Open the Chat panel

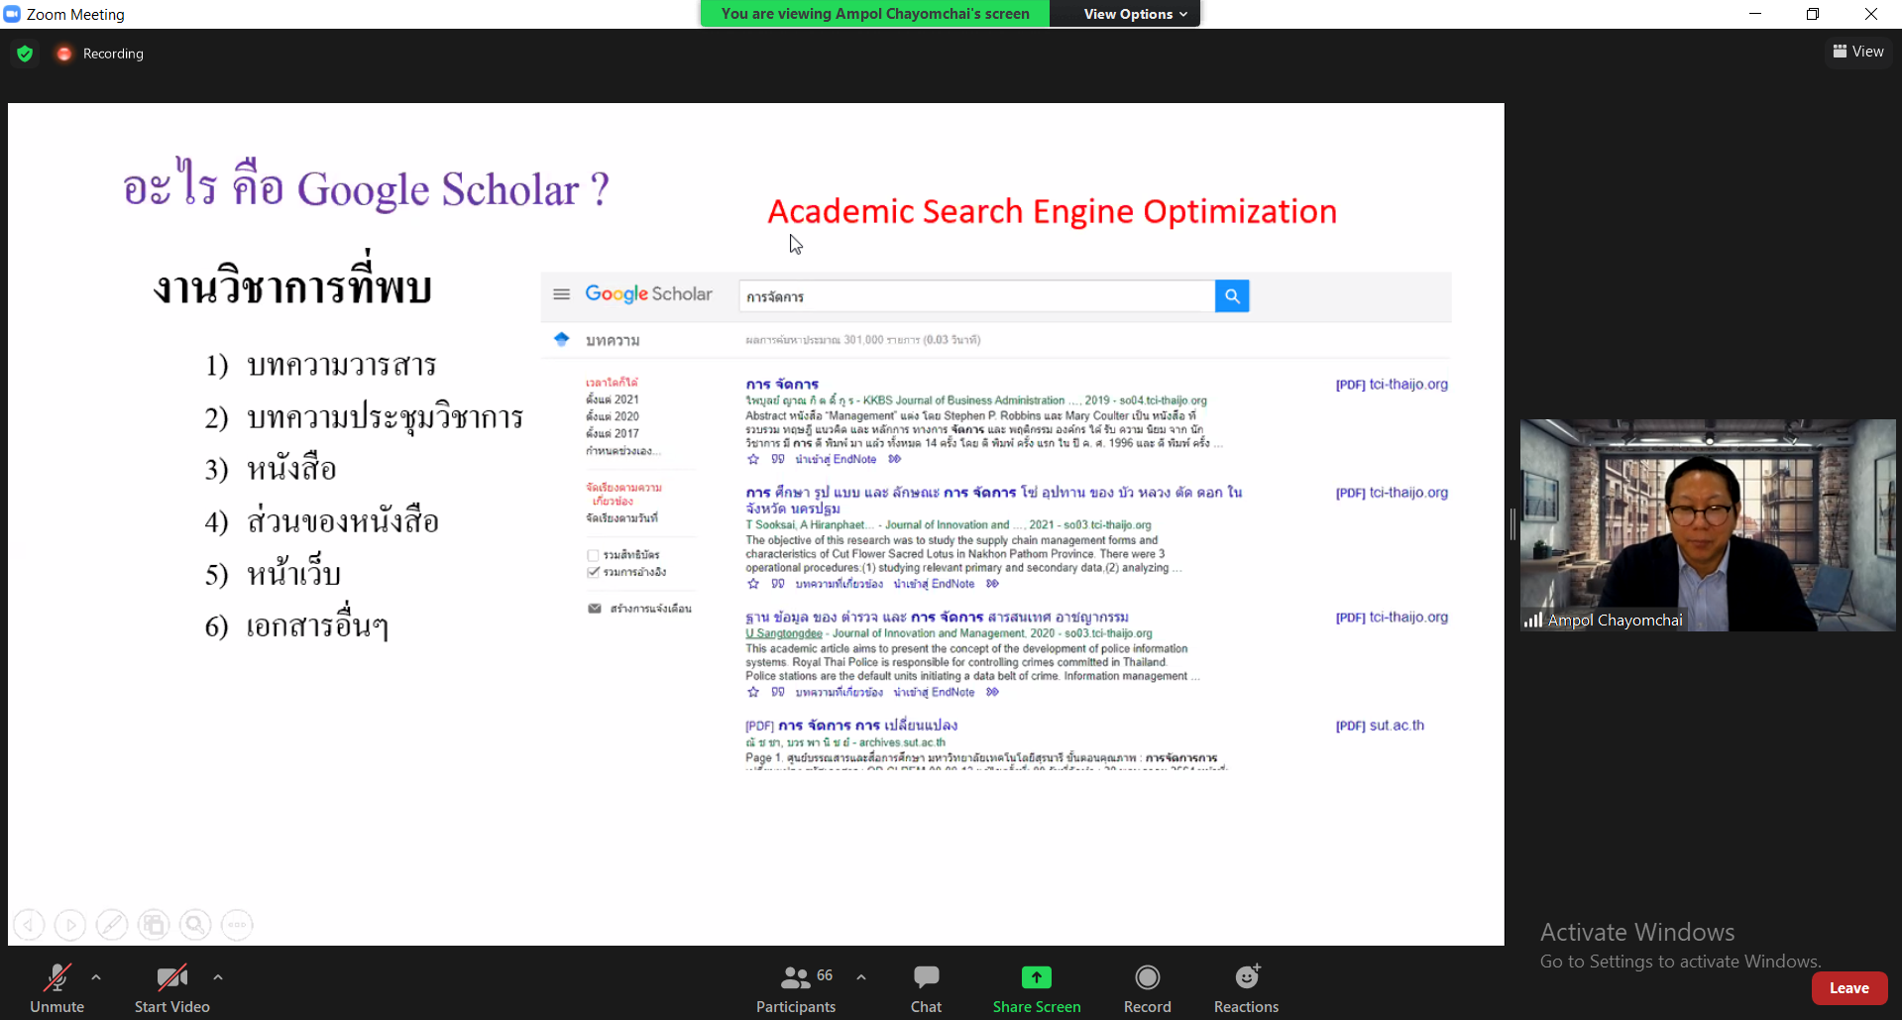click(926, 978)
